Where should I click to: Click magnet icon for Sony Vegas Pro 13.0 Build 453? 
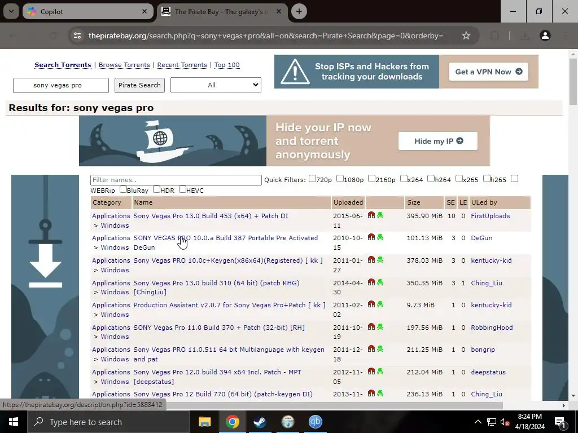point(371,215)
